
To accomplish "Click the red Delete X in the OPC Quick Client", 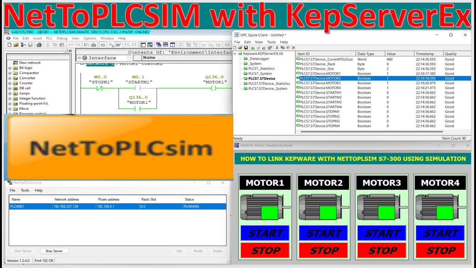I will (x=293, y=48).
